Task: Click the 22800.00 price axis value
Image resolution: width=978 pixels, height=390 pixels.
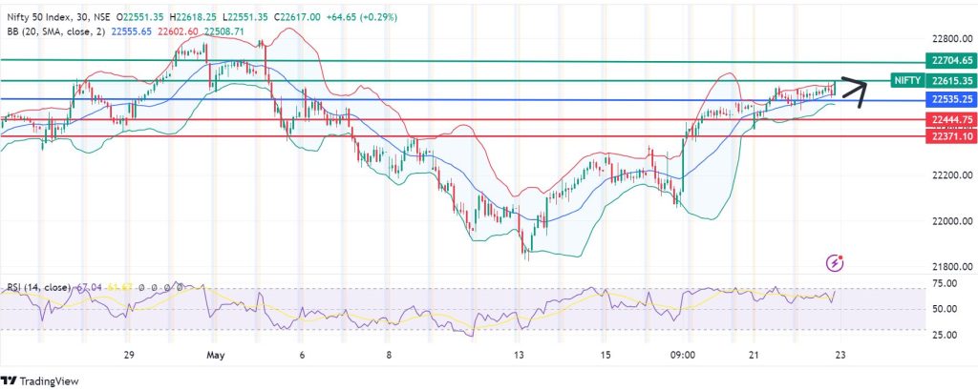Action: click(952, 39)
